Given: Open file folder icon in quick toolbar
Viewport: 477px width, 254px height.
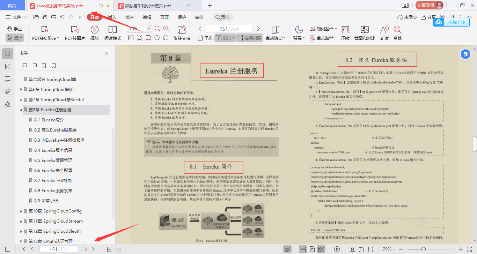Looking at the screenshot, I should (36, 17).
